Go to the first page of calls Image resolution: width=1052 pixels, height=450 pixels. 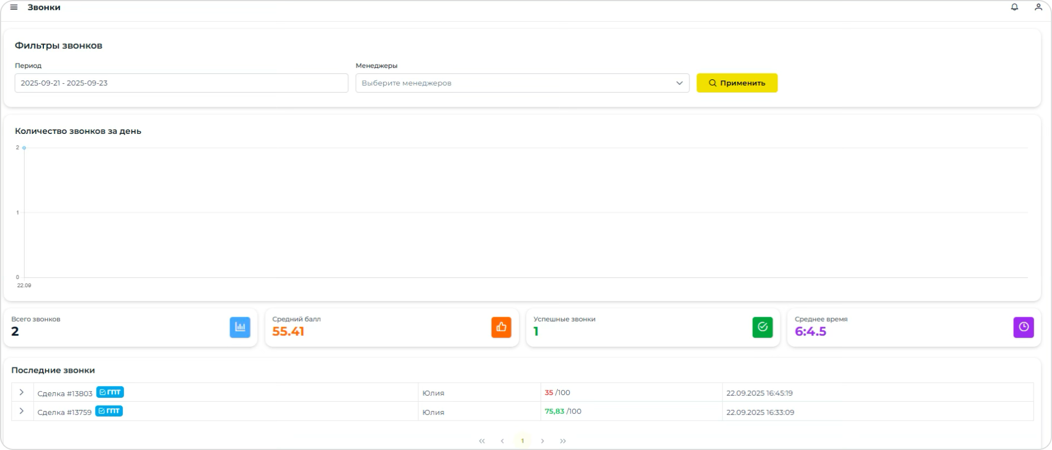pos(482,441)
